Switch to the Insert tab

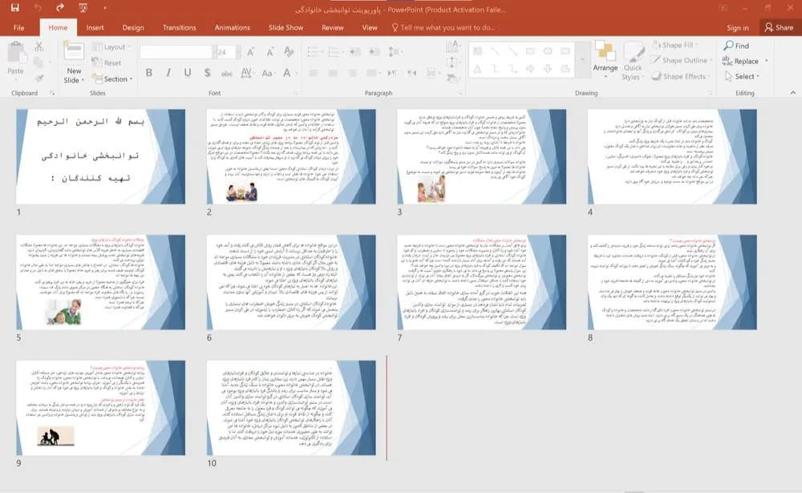(x=95, y=27)
